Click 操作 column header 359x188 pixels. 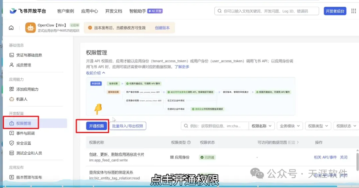(319, 142)
